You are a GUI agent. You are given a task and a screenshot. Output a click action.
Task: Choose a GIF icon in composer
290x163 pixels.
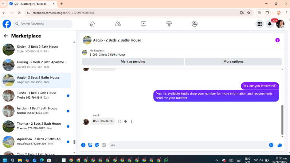click(104, 145)
